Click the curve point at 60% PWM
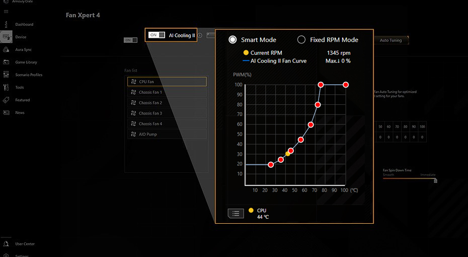468x257 pixels. pos(310,125)
